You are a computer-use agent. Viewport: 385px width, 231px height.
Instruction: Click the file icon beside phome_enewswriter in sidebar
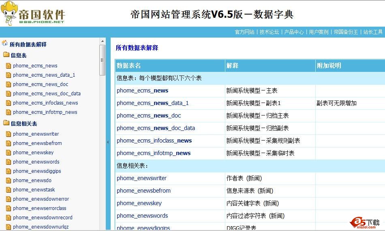click(9, 134)
